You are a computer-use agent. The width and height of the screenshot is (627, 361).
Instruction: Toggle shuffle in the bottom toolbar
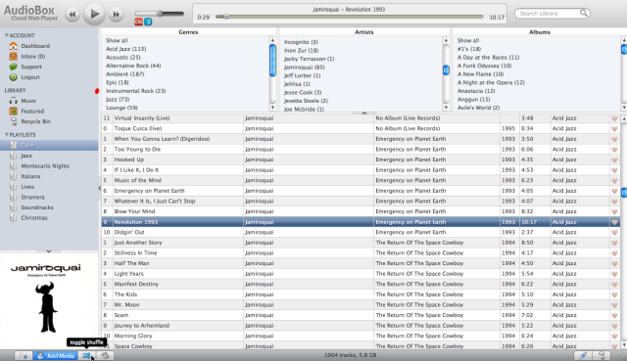pos(86,355)
